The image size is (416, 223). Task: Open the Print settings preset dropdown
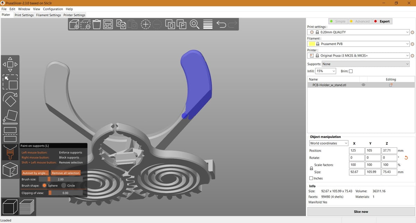point(358,32)
